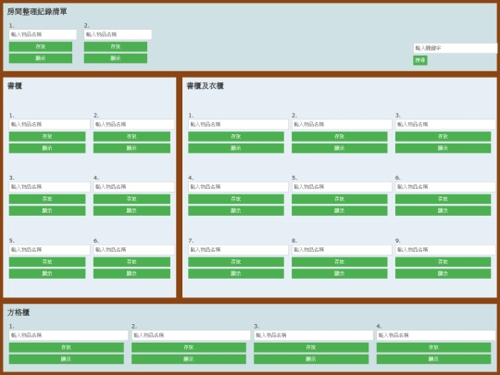Click 顯示 for slot 2 under 房間整理紀錄清單
This screenshot has width=500, height=375.
coord(116,58)
